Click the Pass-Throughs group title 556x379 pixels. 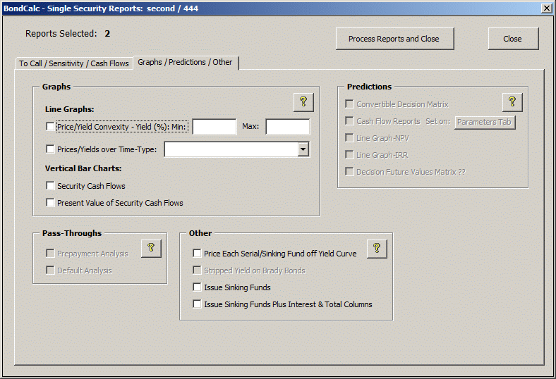tap(72, 233)
